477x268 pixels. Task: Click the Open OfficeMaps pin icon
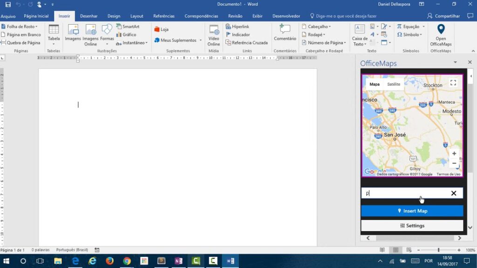[441, 29]
